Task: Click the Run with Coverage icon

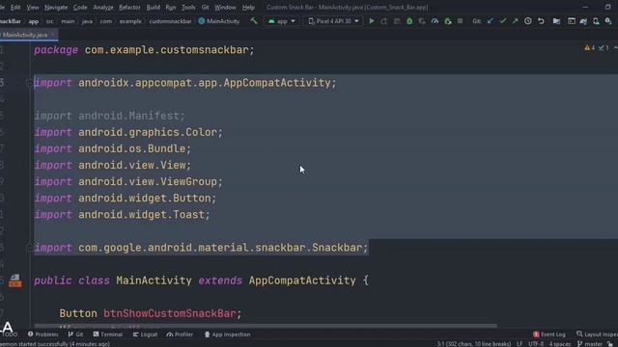Action: pyautogui.click(x=422, y=21)
